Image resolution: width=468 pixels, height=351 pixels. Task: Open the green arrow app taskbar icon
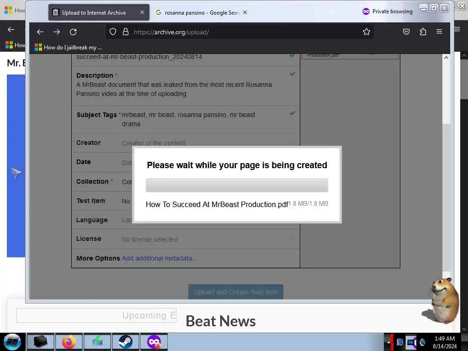[x=97, y=342]
